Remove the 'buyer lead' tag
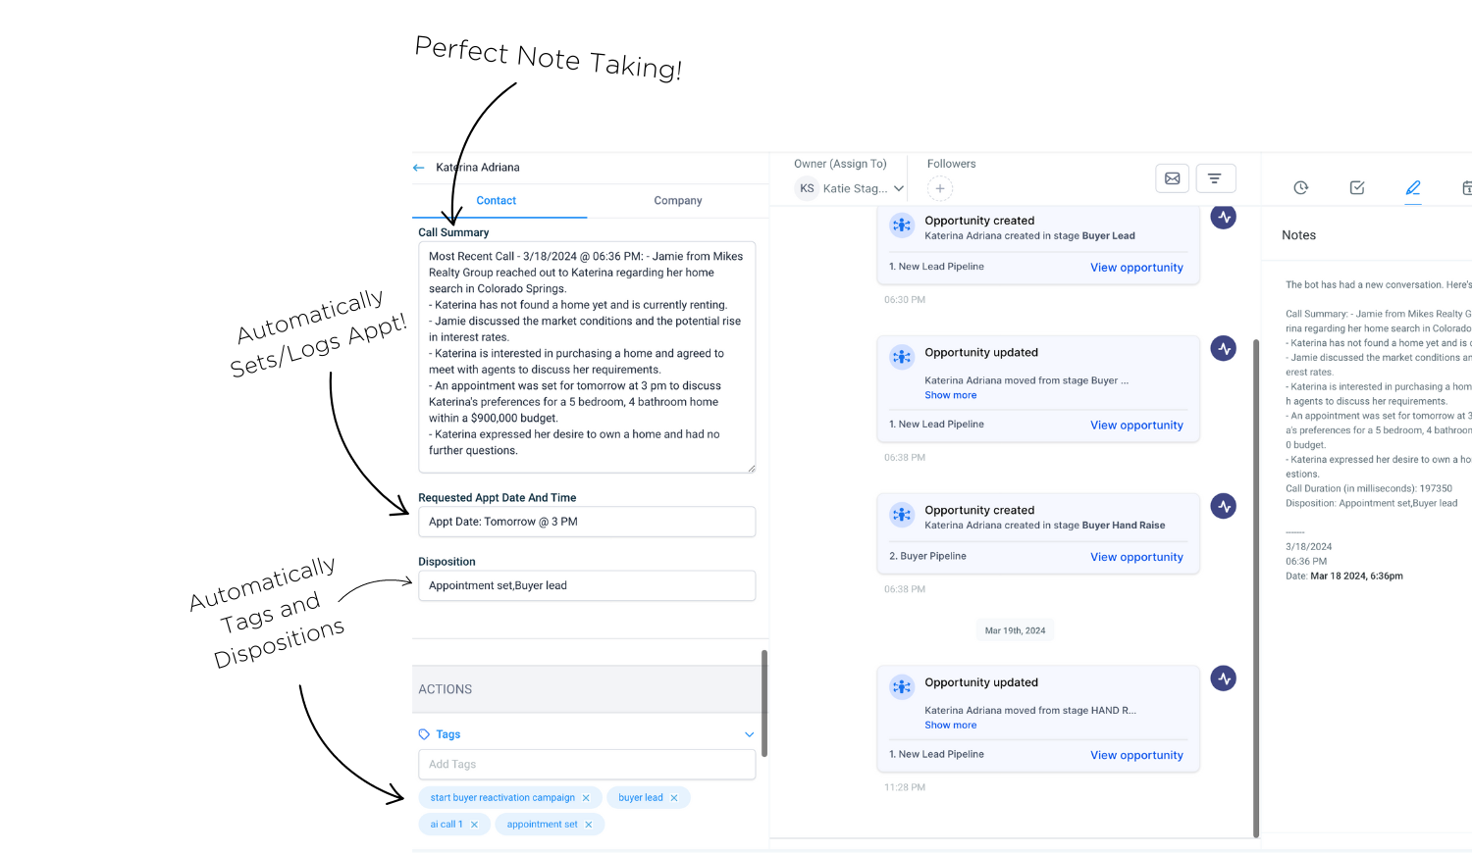 click(x=674, y=798)
